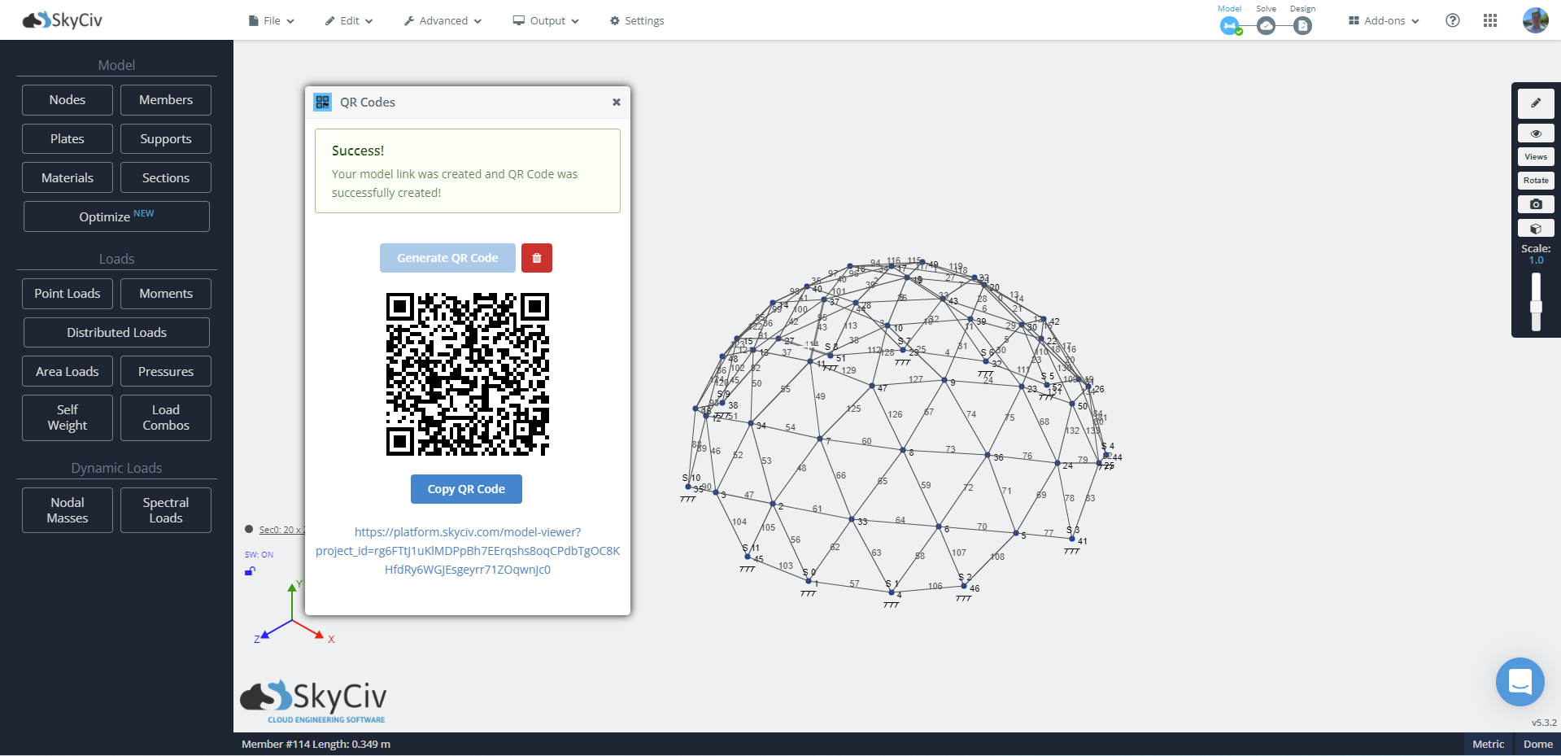Viewport: 1561px width, 756px height.
Task: Click node 36 in the dome model
Action: 988,455
